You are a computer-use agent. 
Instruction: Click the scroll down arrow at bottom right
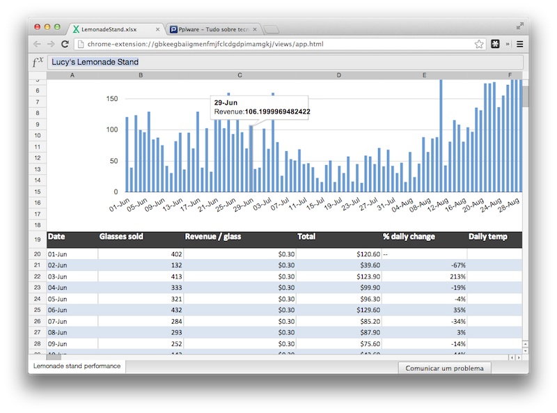click(525, 351)
